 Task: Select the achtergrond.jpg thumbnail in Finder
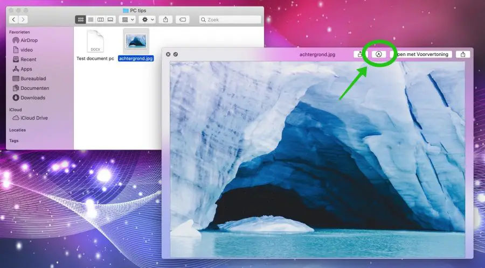(x=136, y=41)
